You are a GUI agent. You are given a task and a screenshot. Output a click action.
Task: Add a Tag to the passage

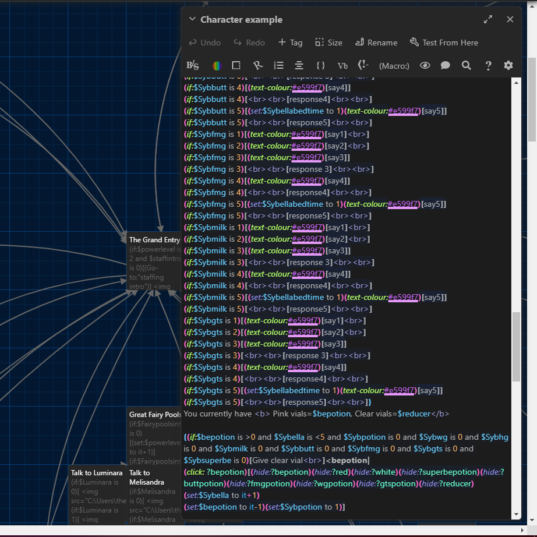pos(290,43)
